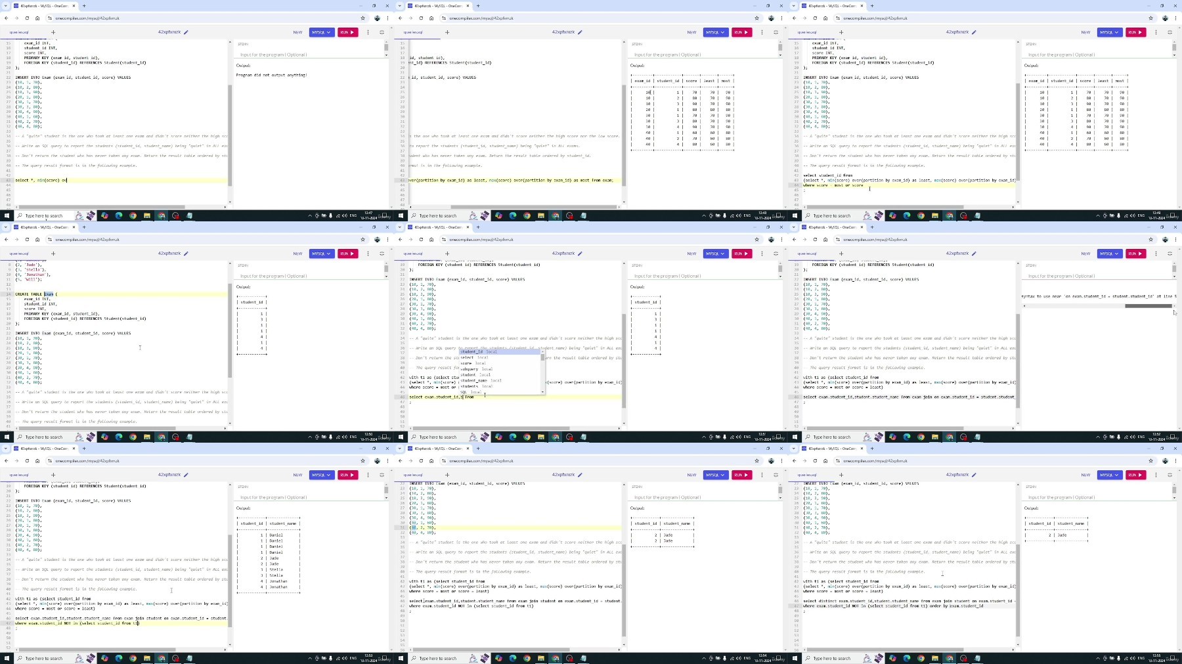Screen dimensions: 1182x664
Task: Click NEW in the top-right window
Action: 1085,32
